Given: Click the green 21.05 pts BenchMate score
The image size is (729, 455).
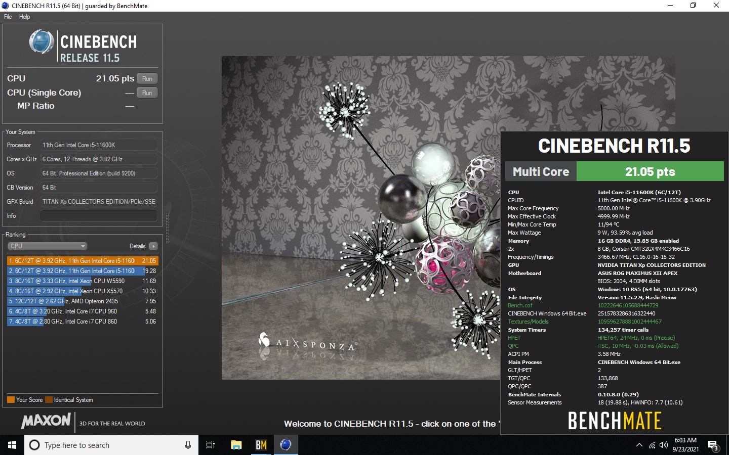Looking at the screenshot, I should point(650,171).
